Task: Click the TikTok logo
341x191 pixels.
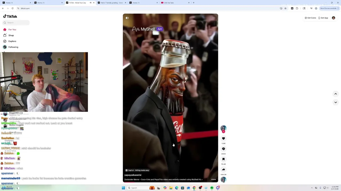Action: (10, 16)
